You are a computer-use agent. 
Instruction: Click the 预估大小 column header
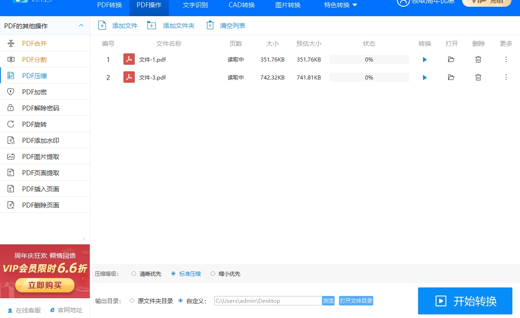pyautogui.click(x=309, y=44)
